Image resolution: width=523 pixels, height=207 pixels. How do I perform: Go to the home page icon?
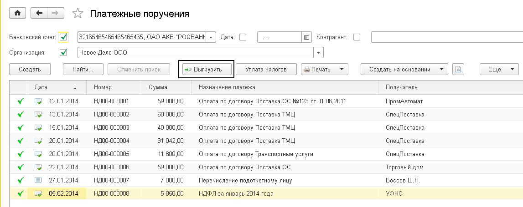18,13
